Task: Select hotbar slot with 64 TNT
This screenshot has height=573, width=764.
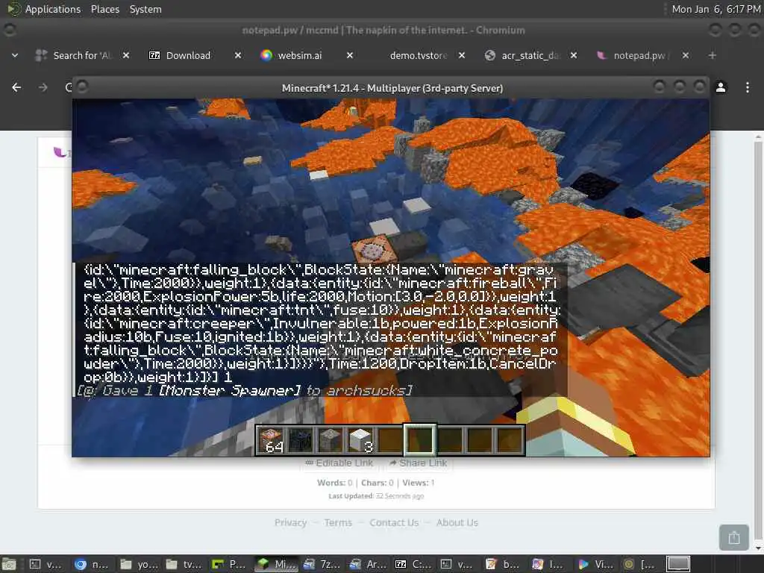Action: point(272,440)
